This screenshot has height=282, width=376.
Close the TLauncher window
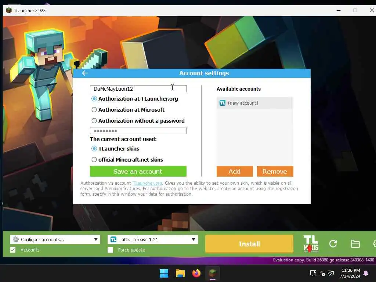pos(372,10)
